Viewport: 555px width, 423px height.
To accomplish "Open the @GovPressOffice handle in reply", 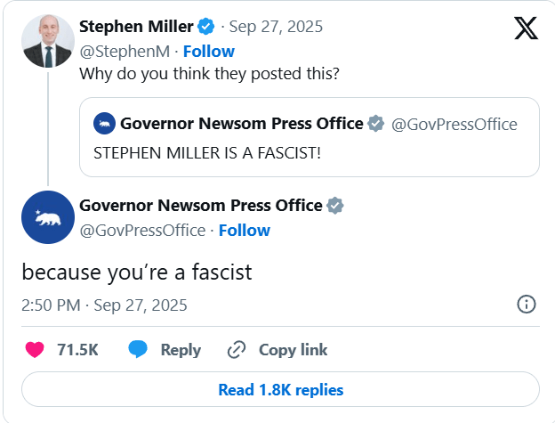I will tap(142, 231).
